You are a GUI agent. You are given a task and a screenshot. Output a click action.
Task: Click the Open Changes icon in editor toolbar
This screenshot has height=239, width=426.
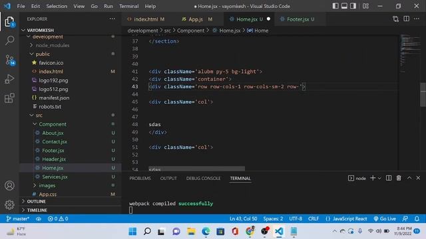pyautogui.click(x=395, y=19)
